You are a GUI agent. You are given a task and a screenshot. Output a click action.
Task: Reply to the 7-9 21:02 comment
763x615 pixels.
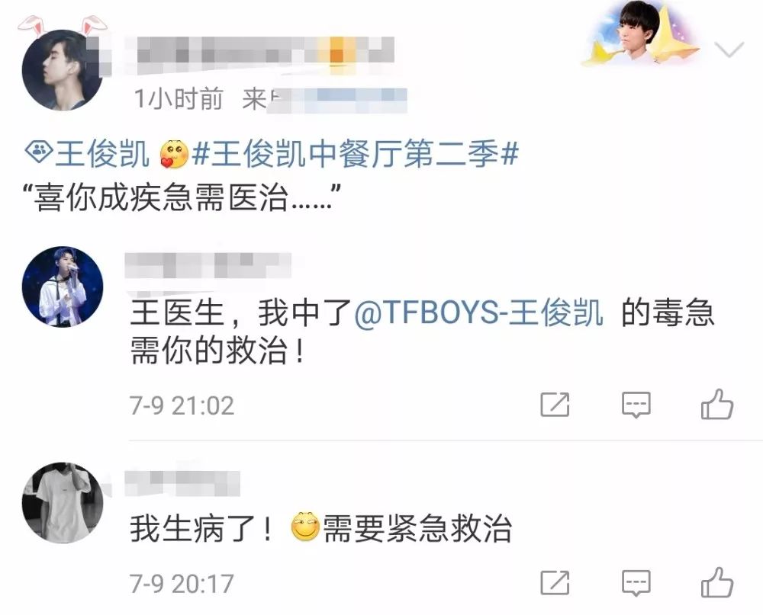pyautogui.click(x=636, y=405)
